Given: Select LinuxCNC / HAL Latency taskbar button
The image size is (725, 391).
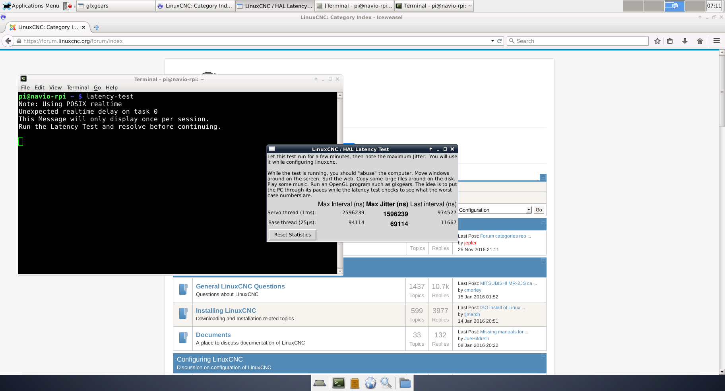Looking at the screenshot, I should tap(275, 6).
